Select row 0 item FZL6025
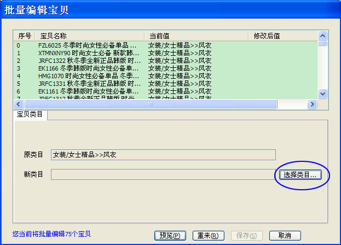341x245 pixels. pos(88,45)
